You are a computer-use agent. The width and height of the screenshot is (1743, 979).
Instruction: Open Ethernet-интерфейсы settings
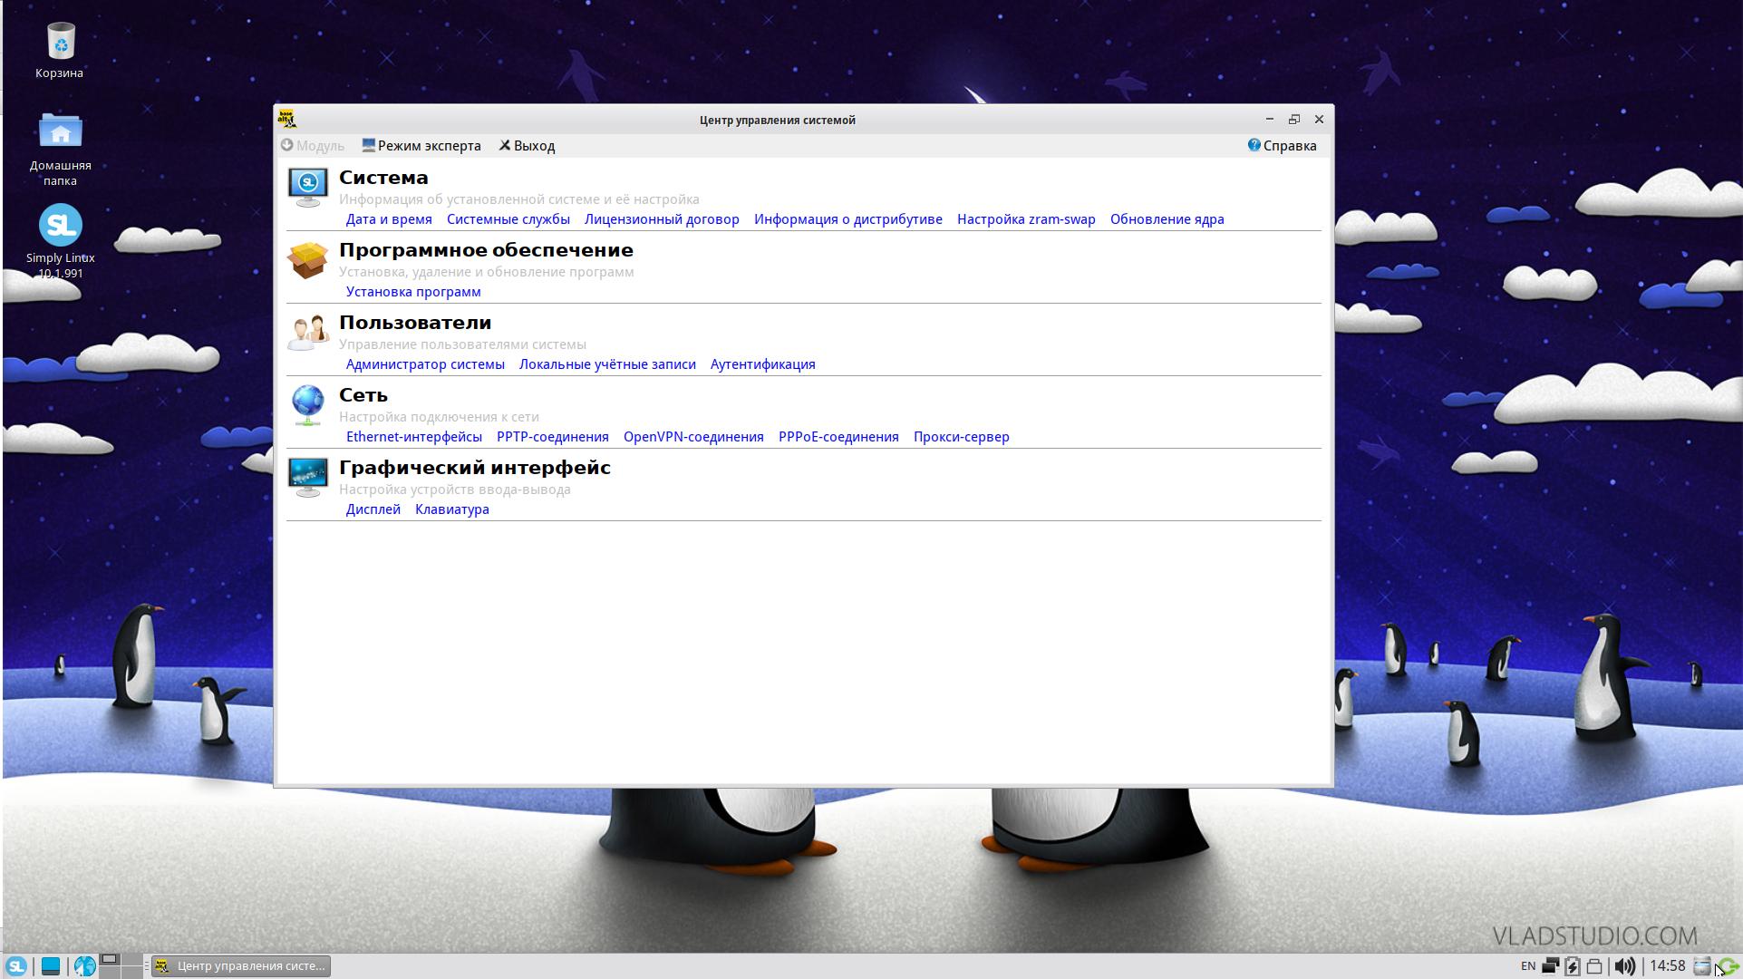pos(414,437)
